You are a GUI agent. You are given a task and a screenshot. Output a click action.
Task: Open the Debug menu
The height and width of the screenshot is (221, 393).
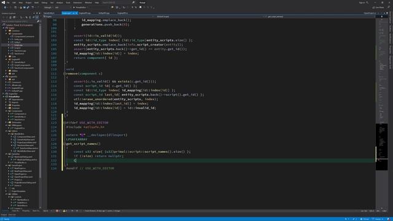(x=44, y=2)
